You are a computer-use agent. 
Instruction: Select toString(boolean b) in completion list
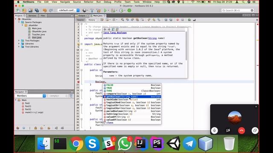coord(132,114)
